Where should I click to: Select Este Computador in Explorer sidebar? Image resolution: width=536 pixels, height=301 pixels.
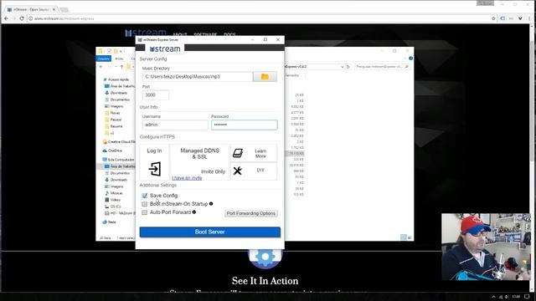pos(118,160)
